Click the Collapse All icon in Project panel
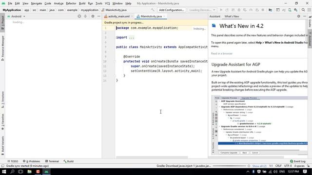The width and height of the screenshot is (312, 175). click(x=85, y=16)
